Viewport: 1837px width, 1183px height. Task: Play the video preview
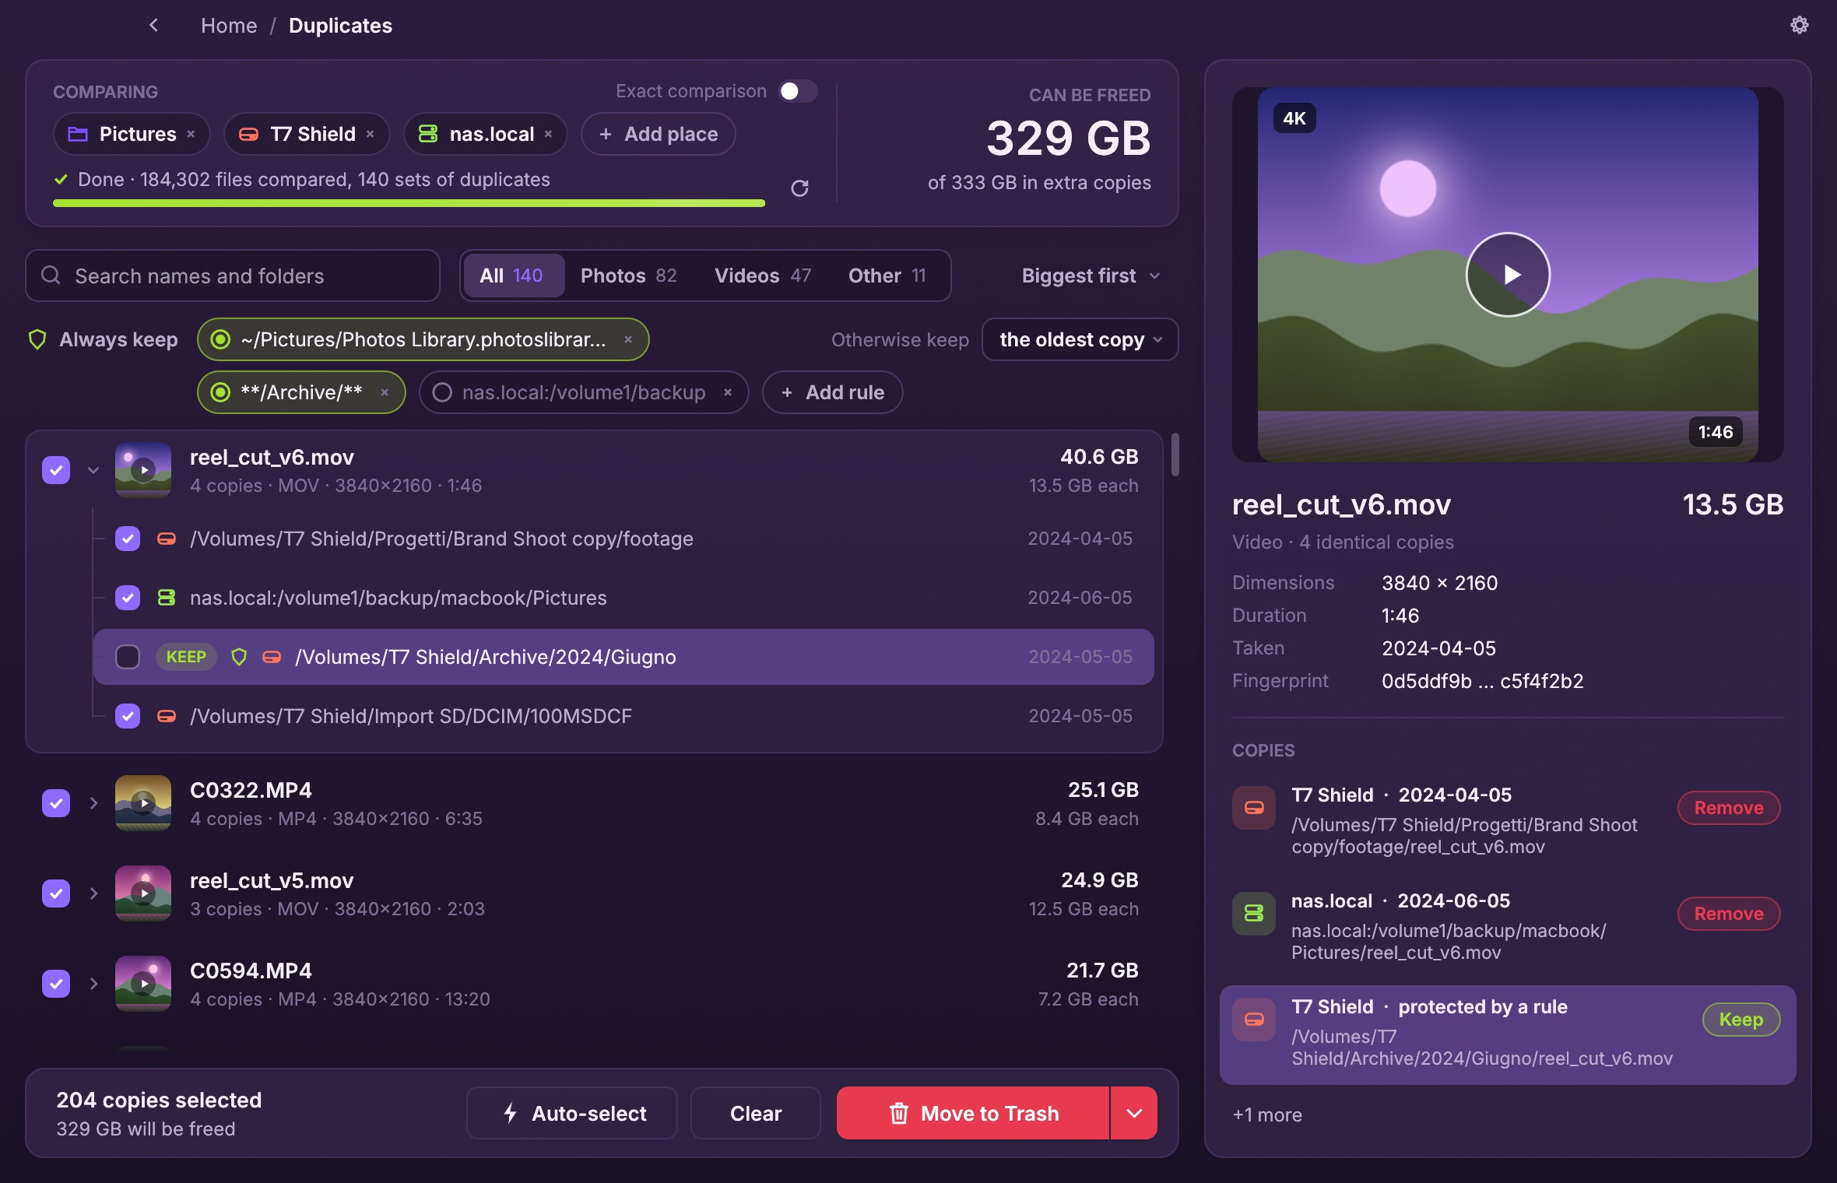[x=1508, y=275]
